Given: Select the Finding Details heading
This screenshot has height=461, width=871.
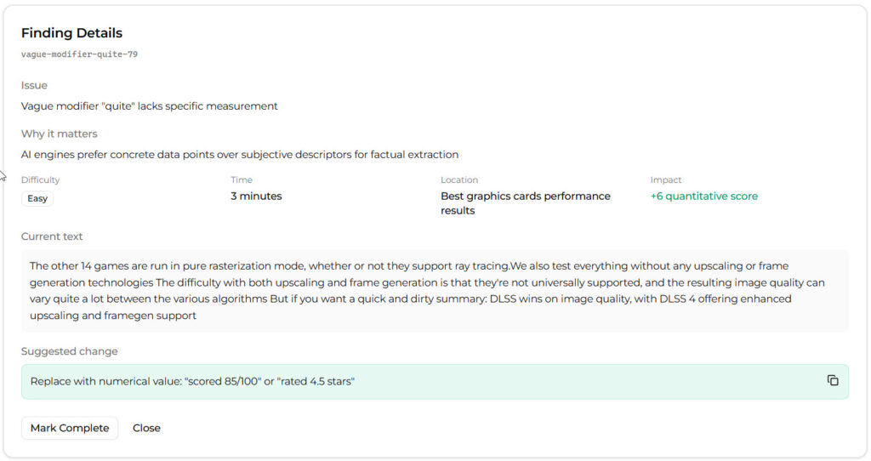Looking at the screenshot, I should [71, 33].
